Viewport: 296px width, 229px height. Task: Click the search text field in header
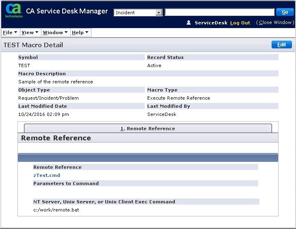[x=219, y=12]
